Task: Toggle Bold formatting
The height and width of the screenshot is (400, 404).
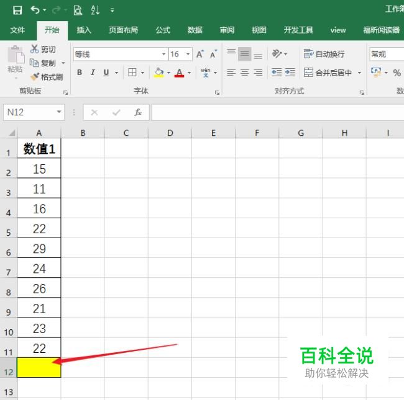Action: [80, 73]
